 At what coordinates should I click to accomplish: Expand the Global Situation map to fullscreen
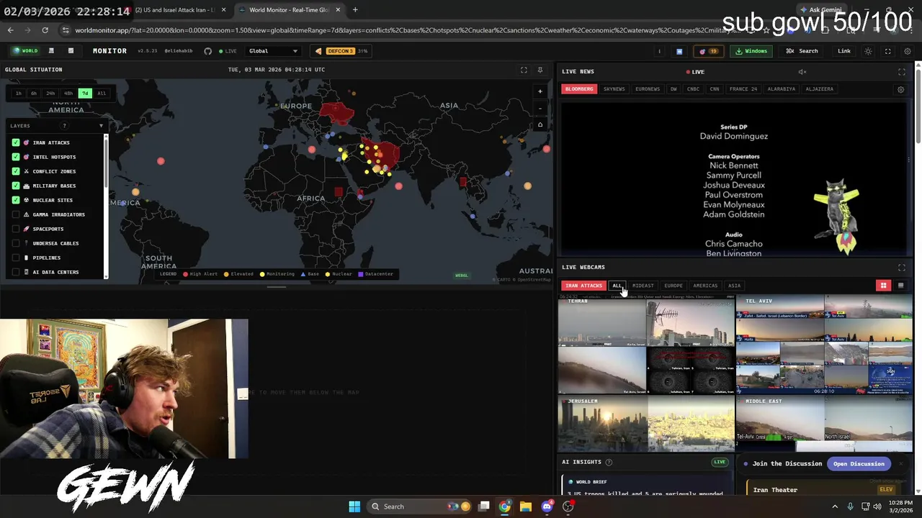(x=524, y=70)
